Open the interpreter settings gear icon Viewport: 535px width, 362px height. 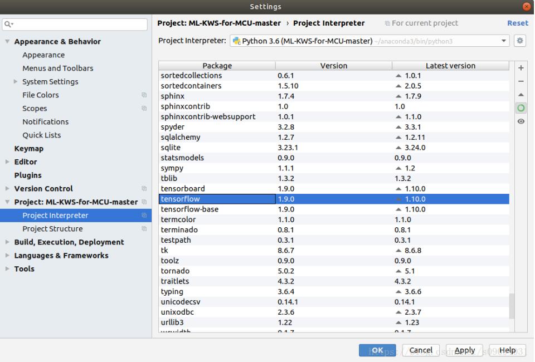[x=519, y=41]
